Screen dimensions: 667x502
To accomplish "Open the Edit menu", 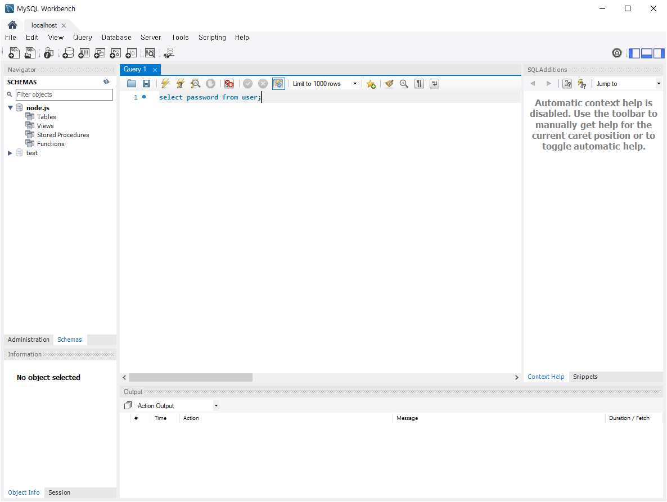I will (32, 38).
